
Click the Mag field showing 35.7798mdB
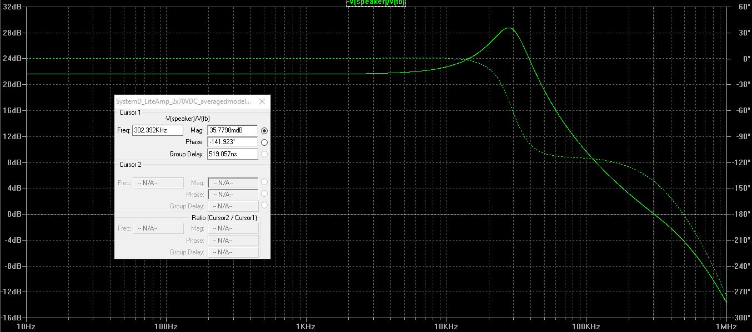[x=233, y=130]
